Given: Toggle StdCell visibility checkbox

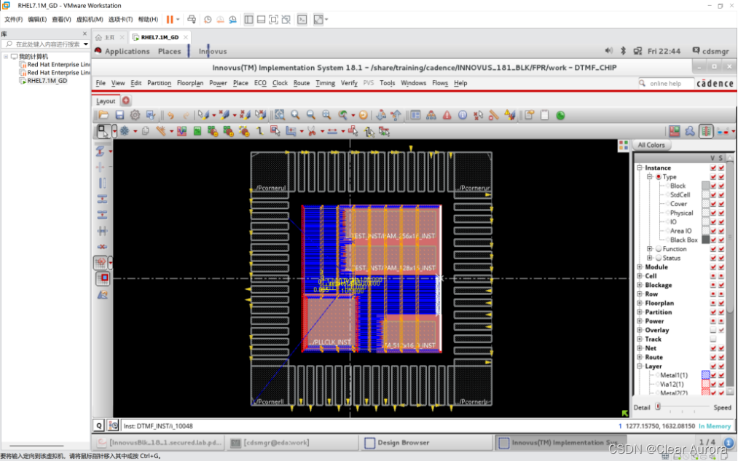Looking at the screenshot, I should 713,194.
